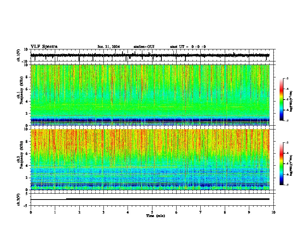Click the "VLF Spectra" plot title
Viewport: 308px width, 238px height.
click(x=44, y=47)
